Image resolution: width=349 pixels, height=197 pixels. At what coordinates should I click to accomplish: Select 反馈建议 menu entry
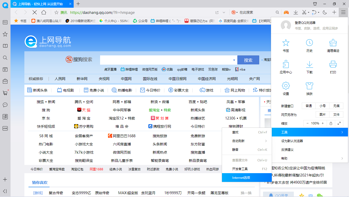309,150
